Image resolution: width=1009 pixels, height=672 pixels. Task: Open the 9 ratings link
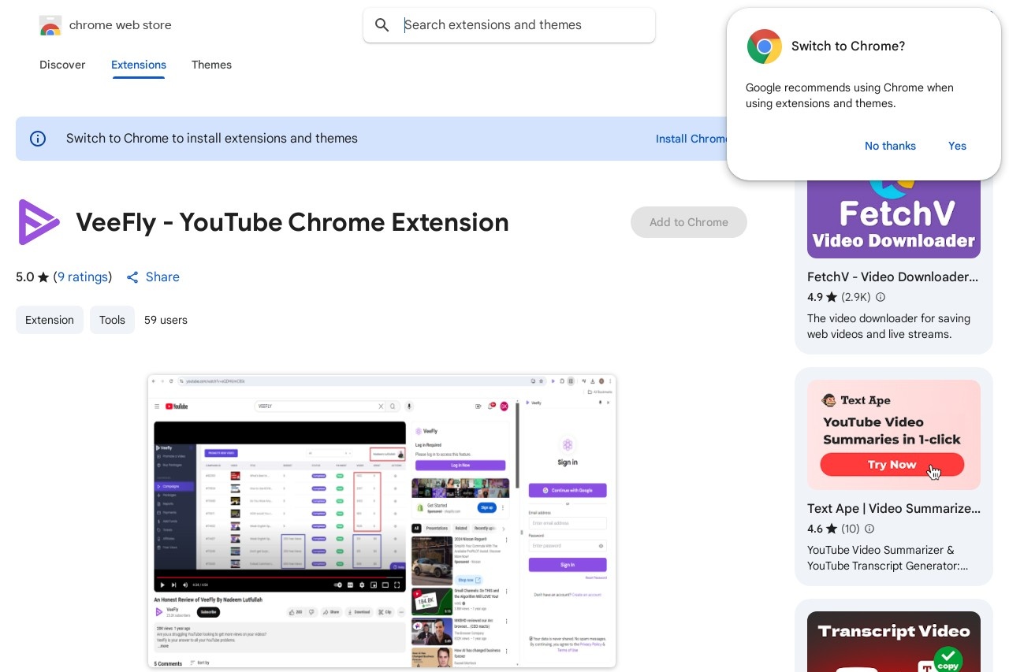click(83, 277)
